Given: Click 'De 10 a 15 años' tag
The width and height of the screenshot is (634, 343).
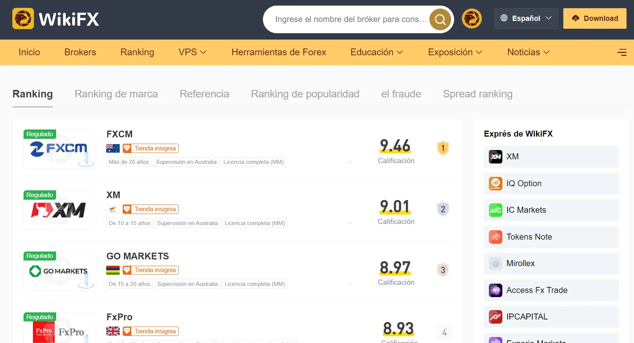Looking at the screenshot, I should 129,223.
